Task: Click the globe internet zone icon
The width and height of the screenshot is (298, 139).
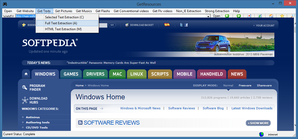Action: click(261, 134)
